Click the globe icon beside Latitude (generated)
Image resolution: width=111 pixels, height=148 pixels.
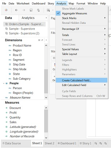point(6,127)
